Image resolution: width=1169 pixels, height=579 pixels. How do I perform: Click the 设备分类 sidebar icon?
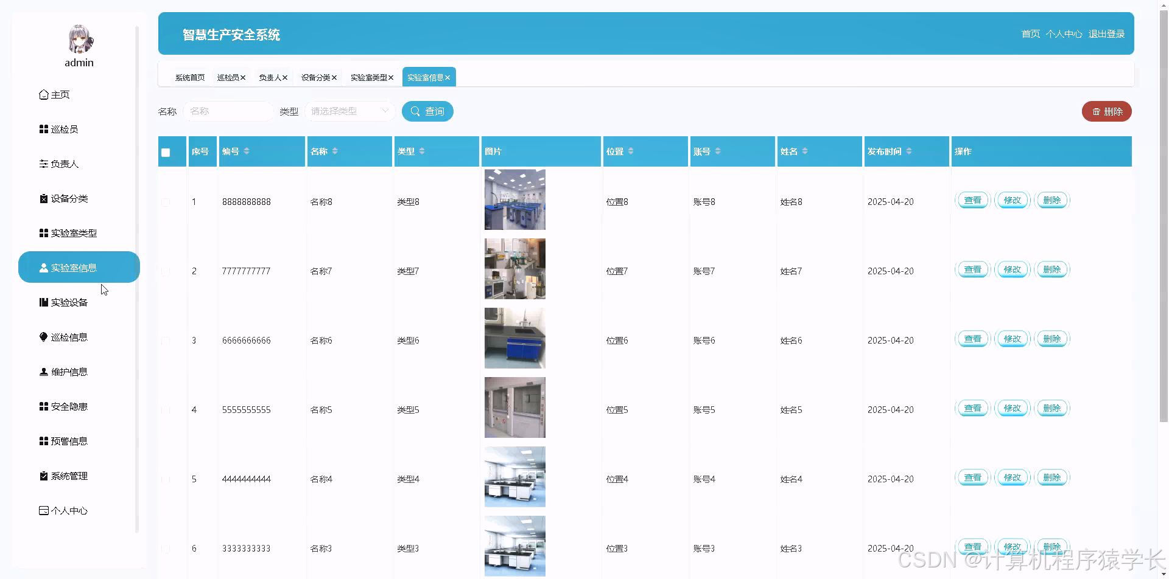pyautogui.click(x=43, y=199)
